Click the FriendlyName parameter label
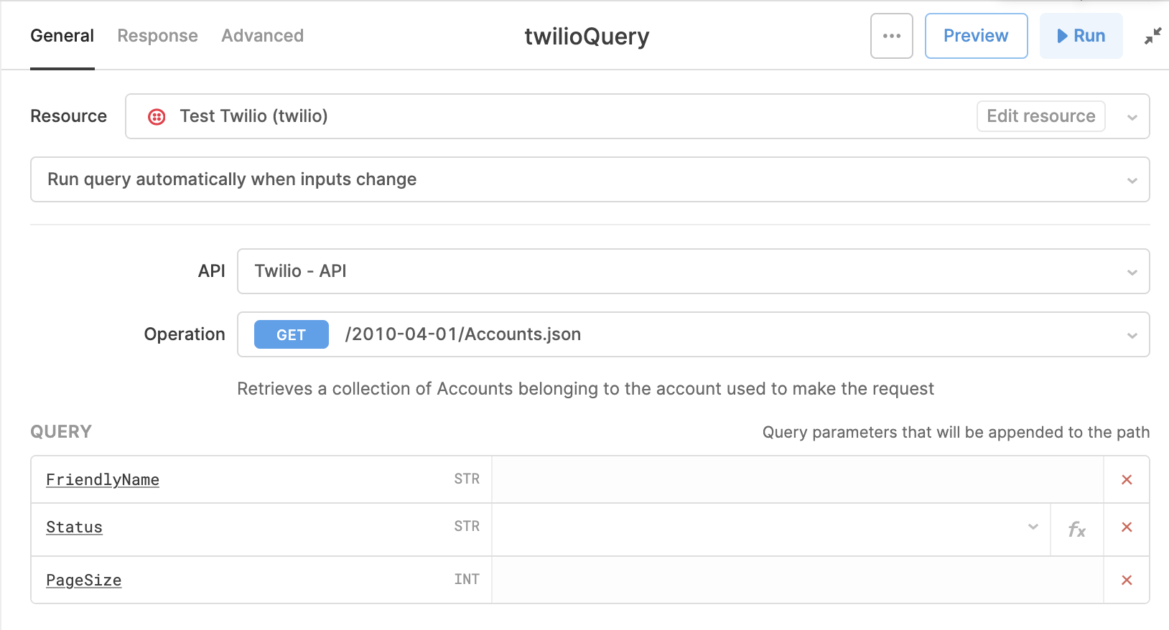Screen dimensions: 1169x630 [x=103, y=479]
